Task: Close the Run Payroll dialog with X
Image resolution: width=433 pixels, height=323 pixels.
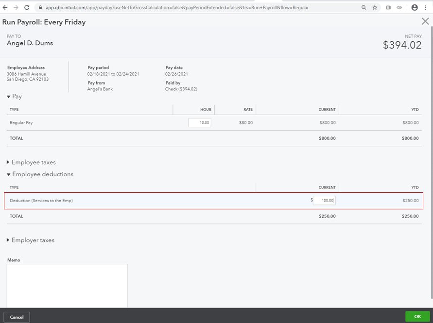Action: [x=425, y=21]
